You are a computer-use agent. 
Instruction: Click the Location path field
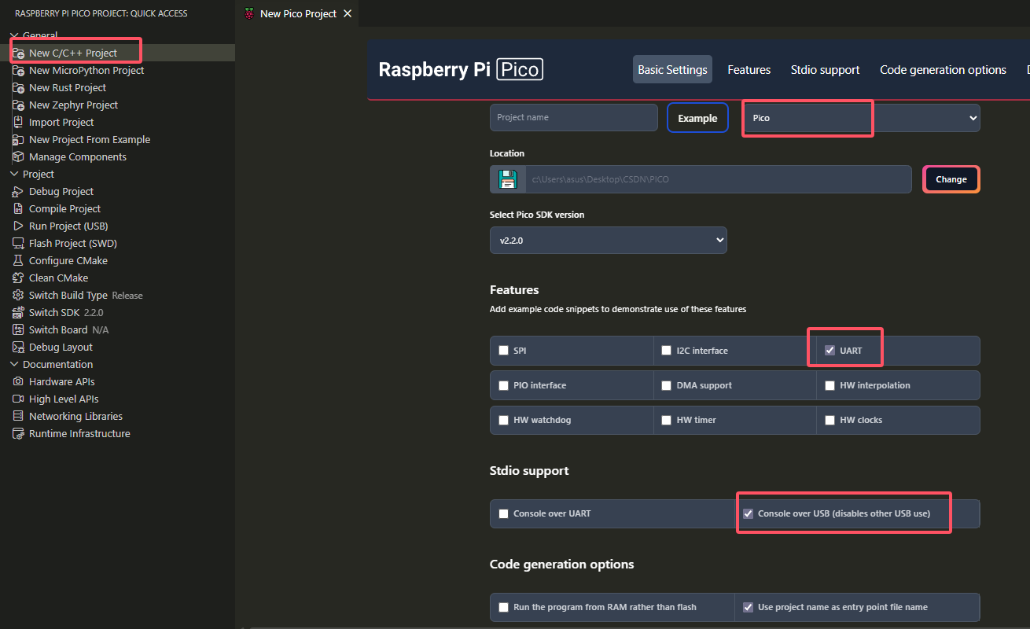(719, 179)
